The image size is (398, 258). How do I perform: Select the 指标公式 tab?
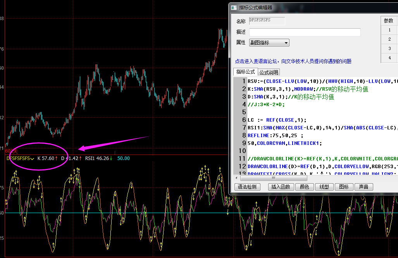tap(245, 72)
